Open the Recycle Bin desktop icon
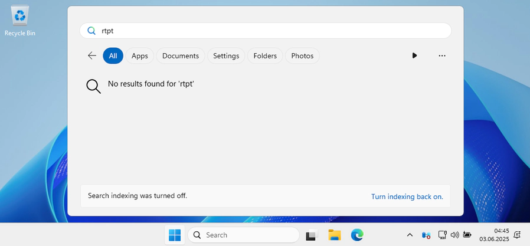This screenshot has height=246, width=530. [x=19, y=19]
